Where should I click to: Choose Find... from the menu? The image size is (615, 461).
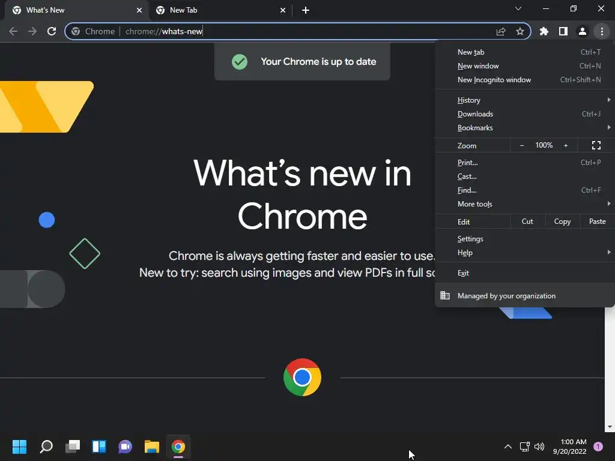pos(525,190)
